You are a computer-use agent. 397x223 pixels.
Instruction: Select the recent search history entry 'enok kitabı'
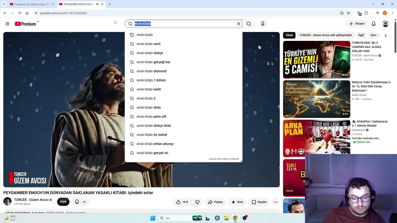coord(184,35)
